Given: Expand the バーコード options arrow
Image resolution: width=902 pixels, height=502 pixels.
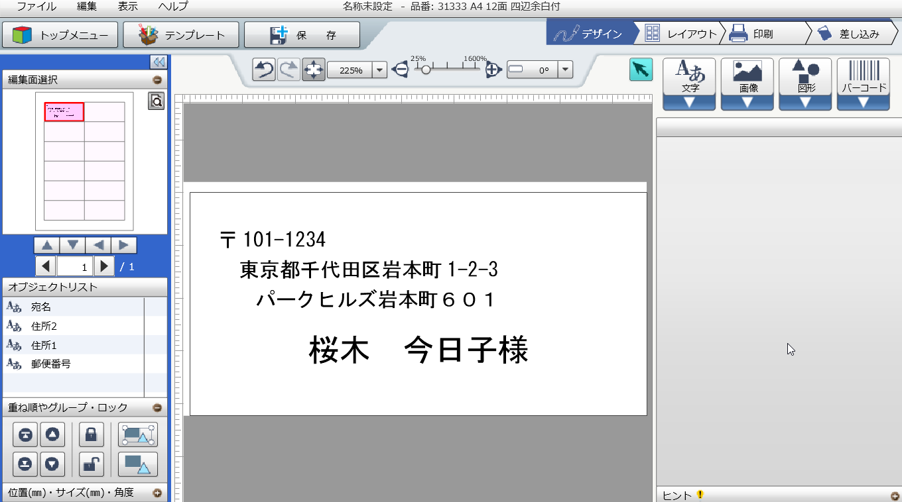Looking at the screenshot, I should 864,103.
